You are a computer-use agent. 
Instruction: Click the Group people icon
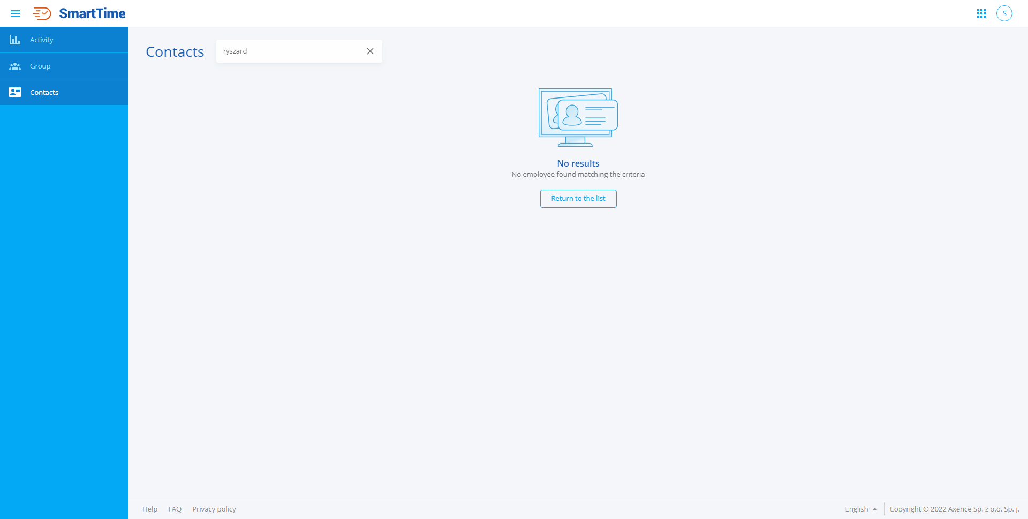[15, 66]
